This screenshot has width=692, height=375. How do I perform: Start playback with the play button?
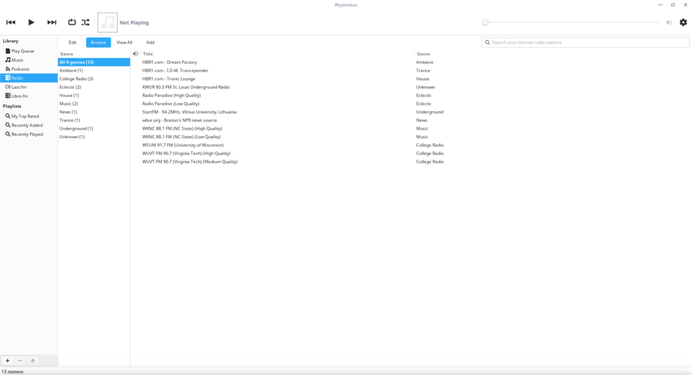(x=31, y=22)
